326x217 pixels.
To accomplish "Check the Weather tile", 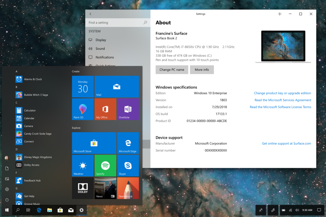I will click(x=83, y=165).
